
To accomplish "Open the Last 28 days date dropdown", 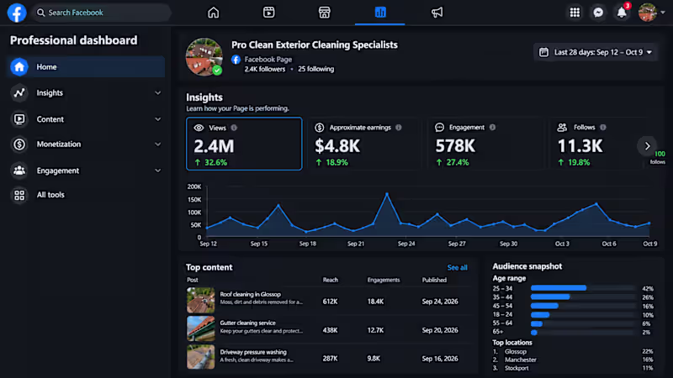I will pyautogui.click(x=596, y=52).
